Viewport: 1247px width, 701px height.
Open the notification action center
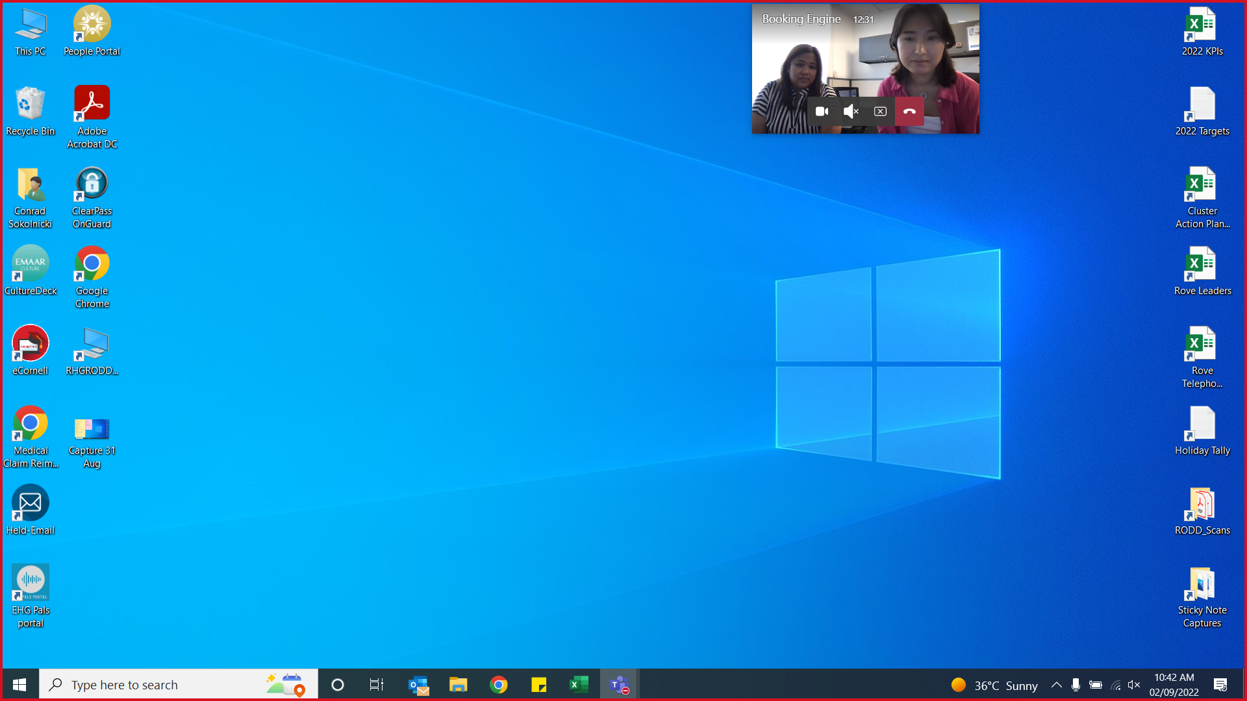1220,685
